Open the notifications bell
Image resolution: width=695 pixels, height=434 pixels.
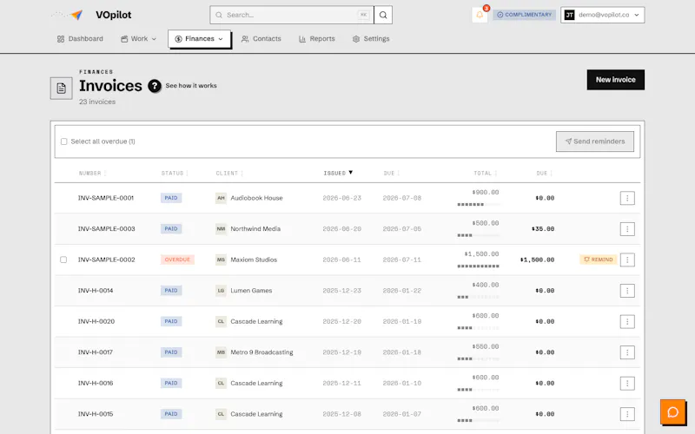point(480,15)
